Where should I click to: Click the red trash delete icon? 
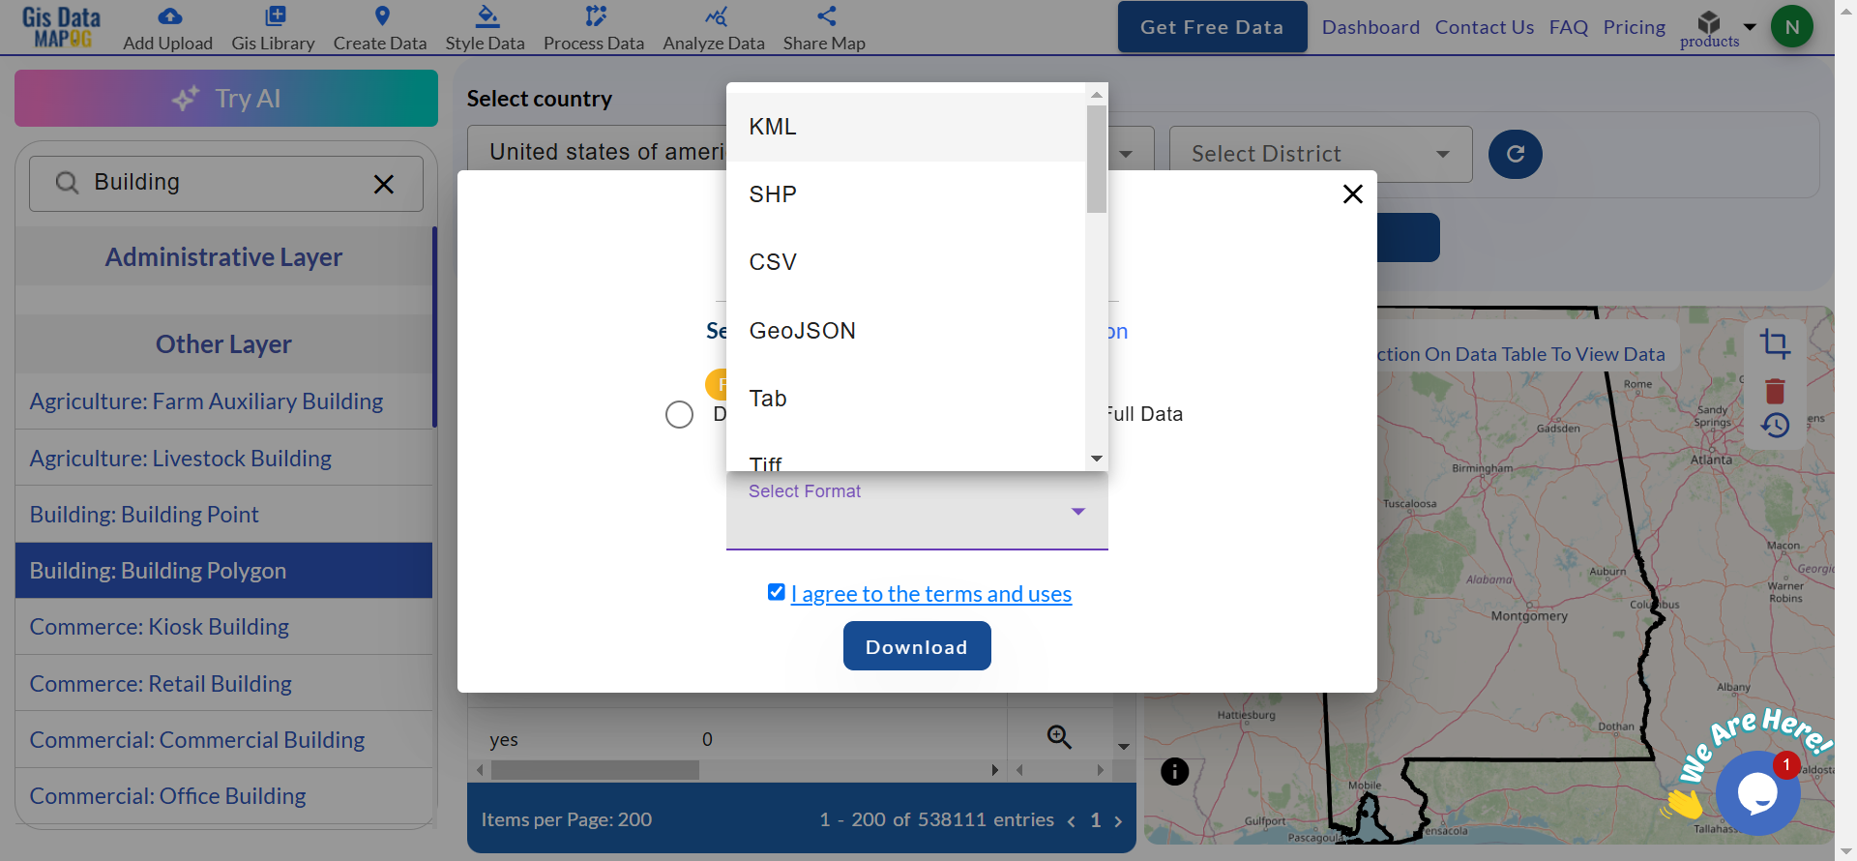[1775, 391]
